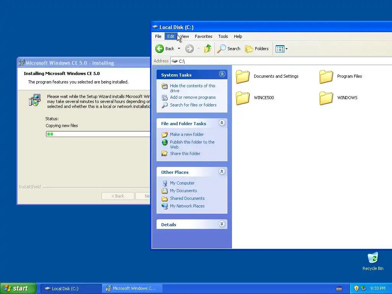The image size is (392, 294).
Task: Click the installer title bar icon
Action: [x=22, y=63]
